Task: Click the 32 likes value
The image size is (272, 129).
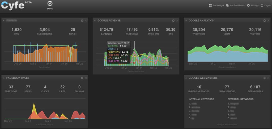Action: click(x=62, y=87)
